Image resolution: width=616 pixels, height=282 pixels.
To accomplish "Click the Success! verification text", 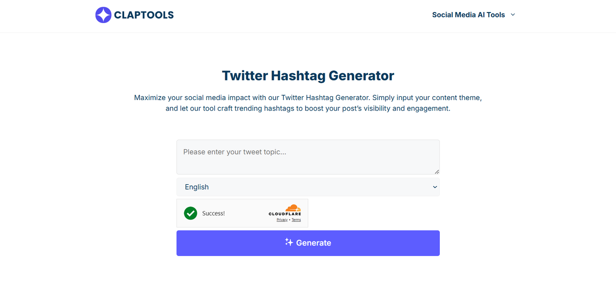I will 213,213.
